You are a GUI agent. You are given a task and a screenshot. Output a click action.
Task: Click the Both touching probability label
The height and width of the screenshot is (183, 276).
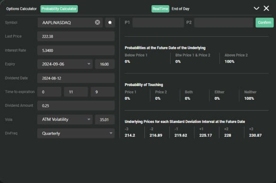(x=189, y=92)
